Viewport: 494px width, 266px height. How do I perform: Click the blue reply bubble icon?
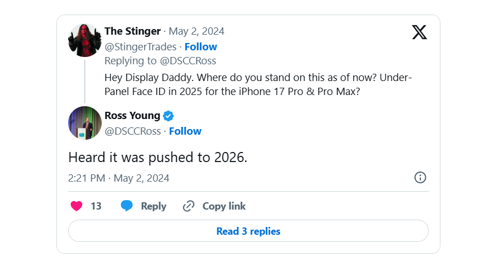pyautogui.click(x=127, y=206)
